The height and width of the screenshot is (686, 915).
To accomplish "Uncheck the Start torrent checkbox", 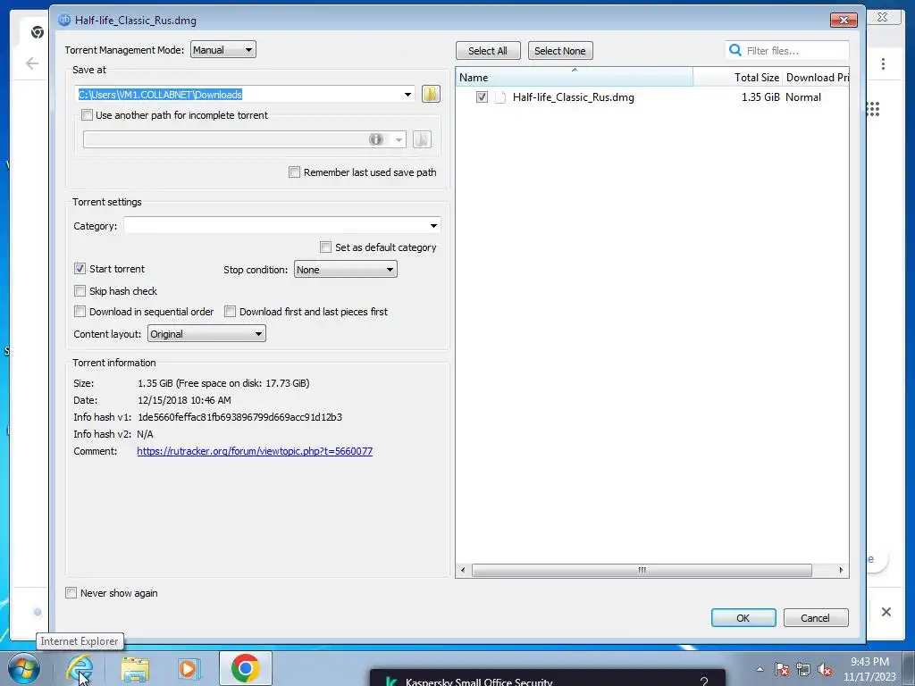I will click(x=80, y=268).
